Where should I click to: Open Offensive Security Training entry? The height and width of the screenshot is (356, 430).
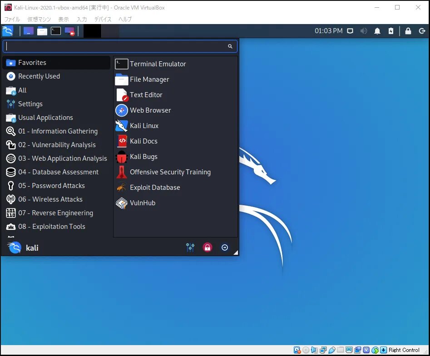pos(176,172)
